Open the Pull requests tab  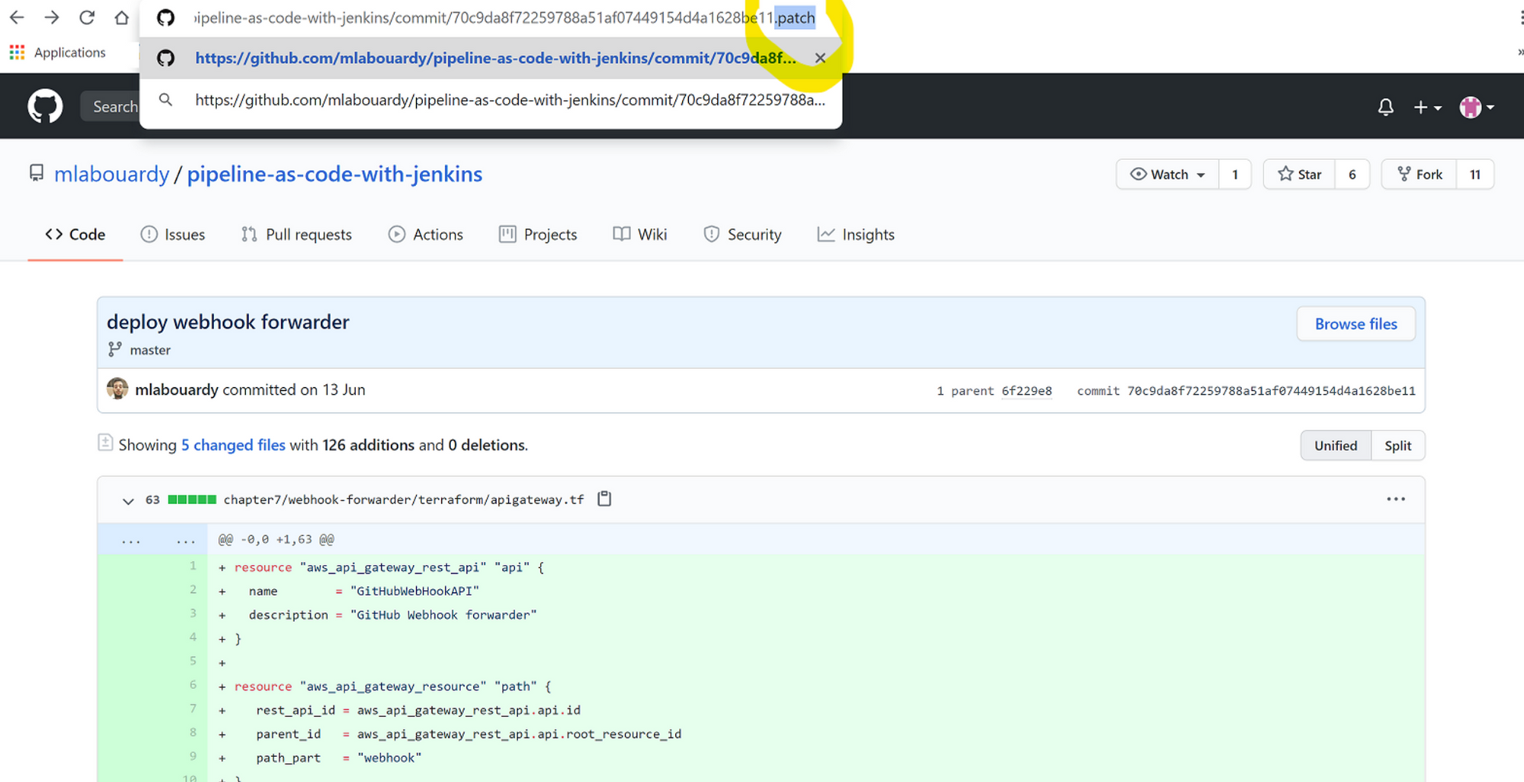pos(296,235)
